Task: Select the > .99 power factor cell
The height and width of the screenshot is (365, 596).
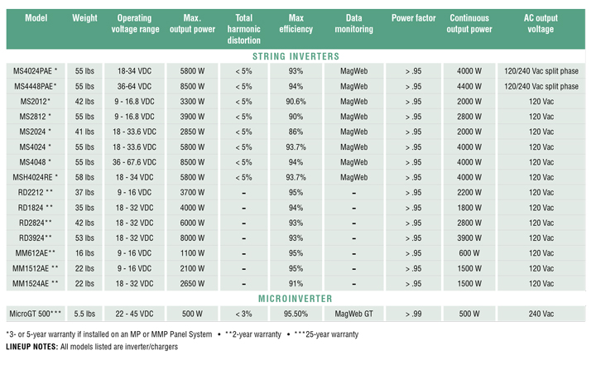Action: 414,315
